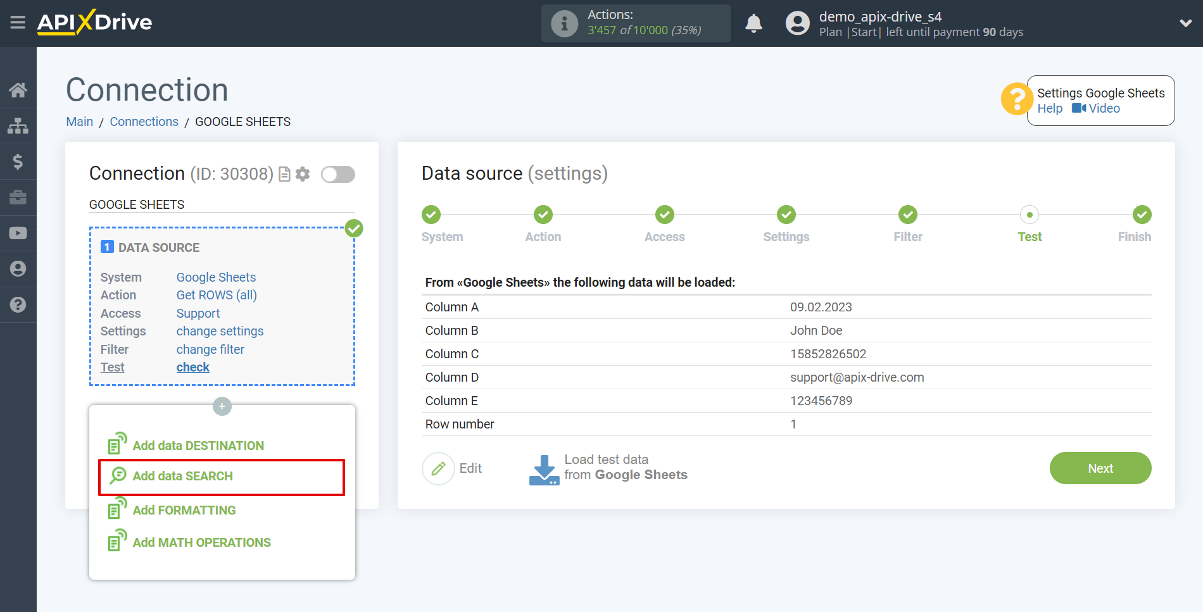1203x612 pixels.
Task: Open Support access link
Action: pos(198,313)
